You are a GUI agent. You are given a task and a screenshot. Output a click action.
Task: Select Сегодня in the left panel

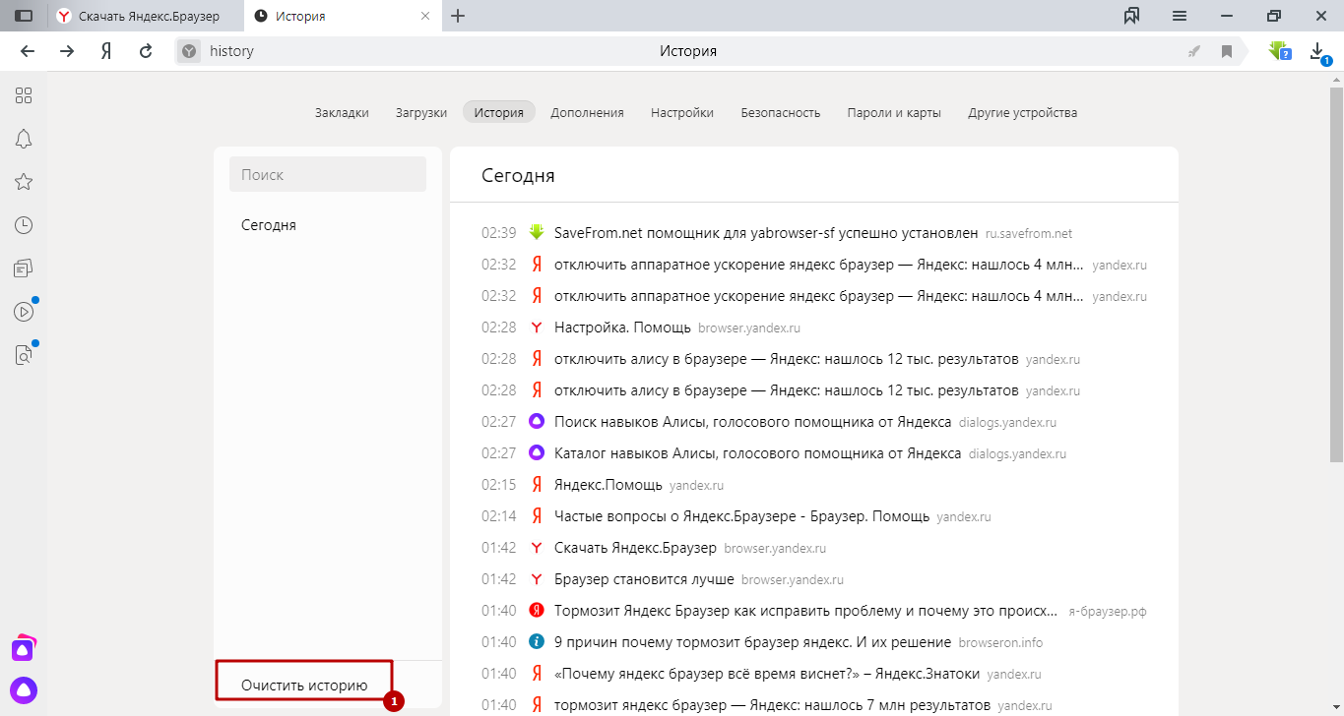[x=269, y=225]
